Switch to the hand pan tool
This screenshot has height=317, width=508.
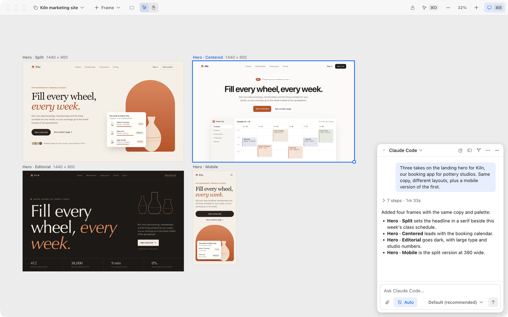[x=153, y=7]
